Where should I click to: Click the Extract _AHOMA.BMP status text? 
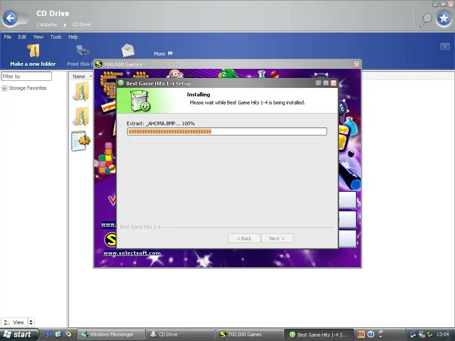click(x=160, y=123)
